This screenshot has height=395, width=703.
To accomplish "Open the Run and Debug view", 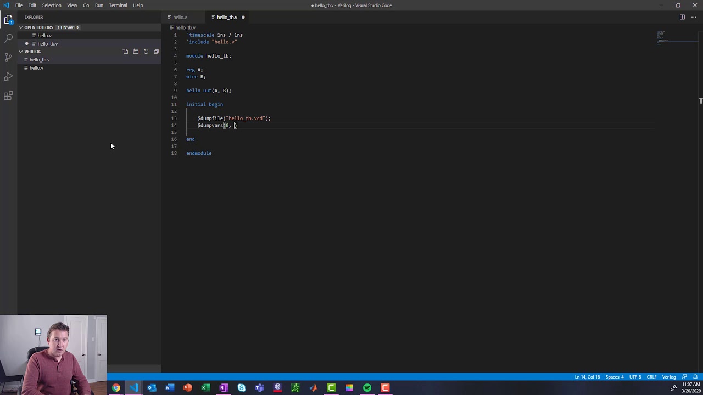I will click(x=8, y=76).
